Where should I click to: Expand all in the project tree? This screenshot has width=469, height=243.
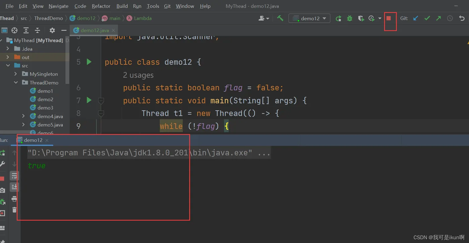pyautogui.click(x=26, y=30)
